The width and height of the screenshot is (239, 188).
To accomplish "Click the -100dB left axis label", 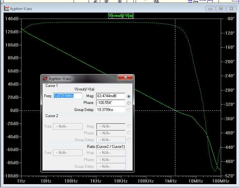I will tap(11, 176).
